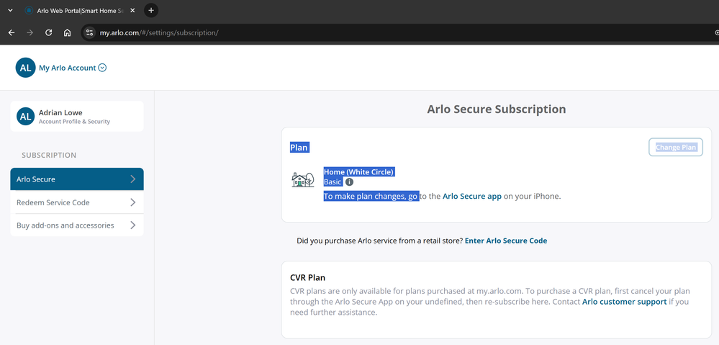This screenshot has height=345, width=719.
Task: Click Enter Arlo Secure Code link
Action: 506,241
